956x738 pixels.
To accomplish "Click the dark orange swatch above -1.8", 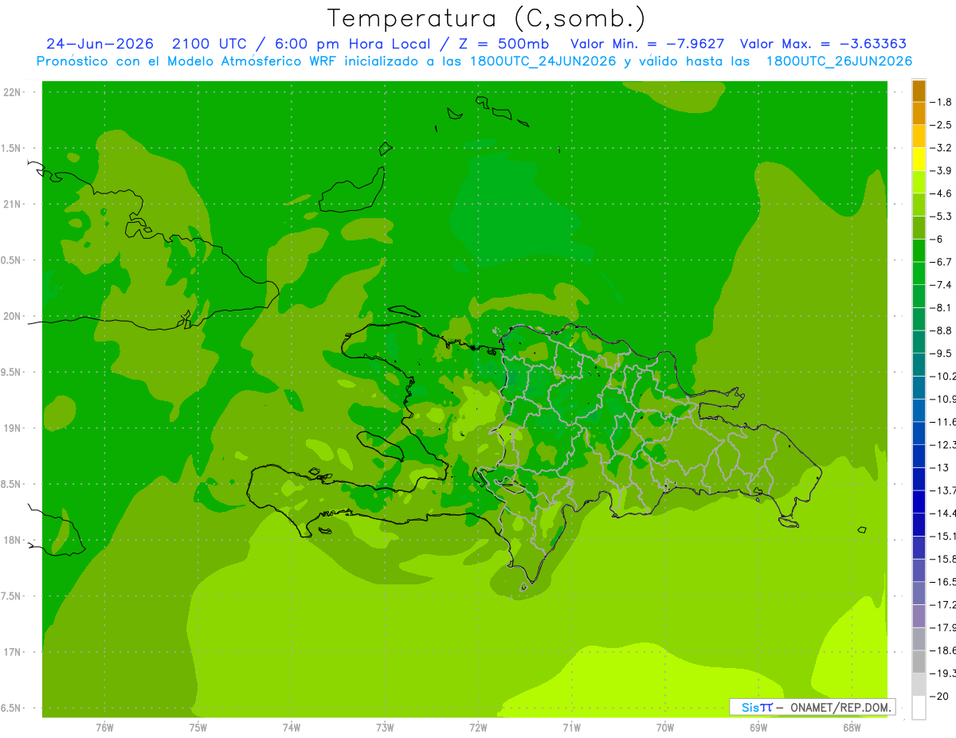I will 919,91.
